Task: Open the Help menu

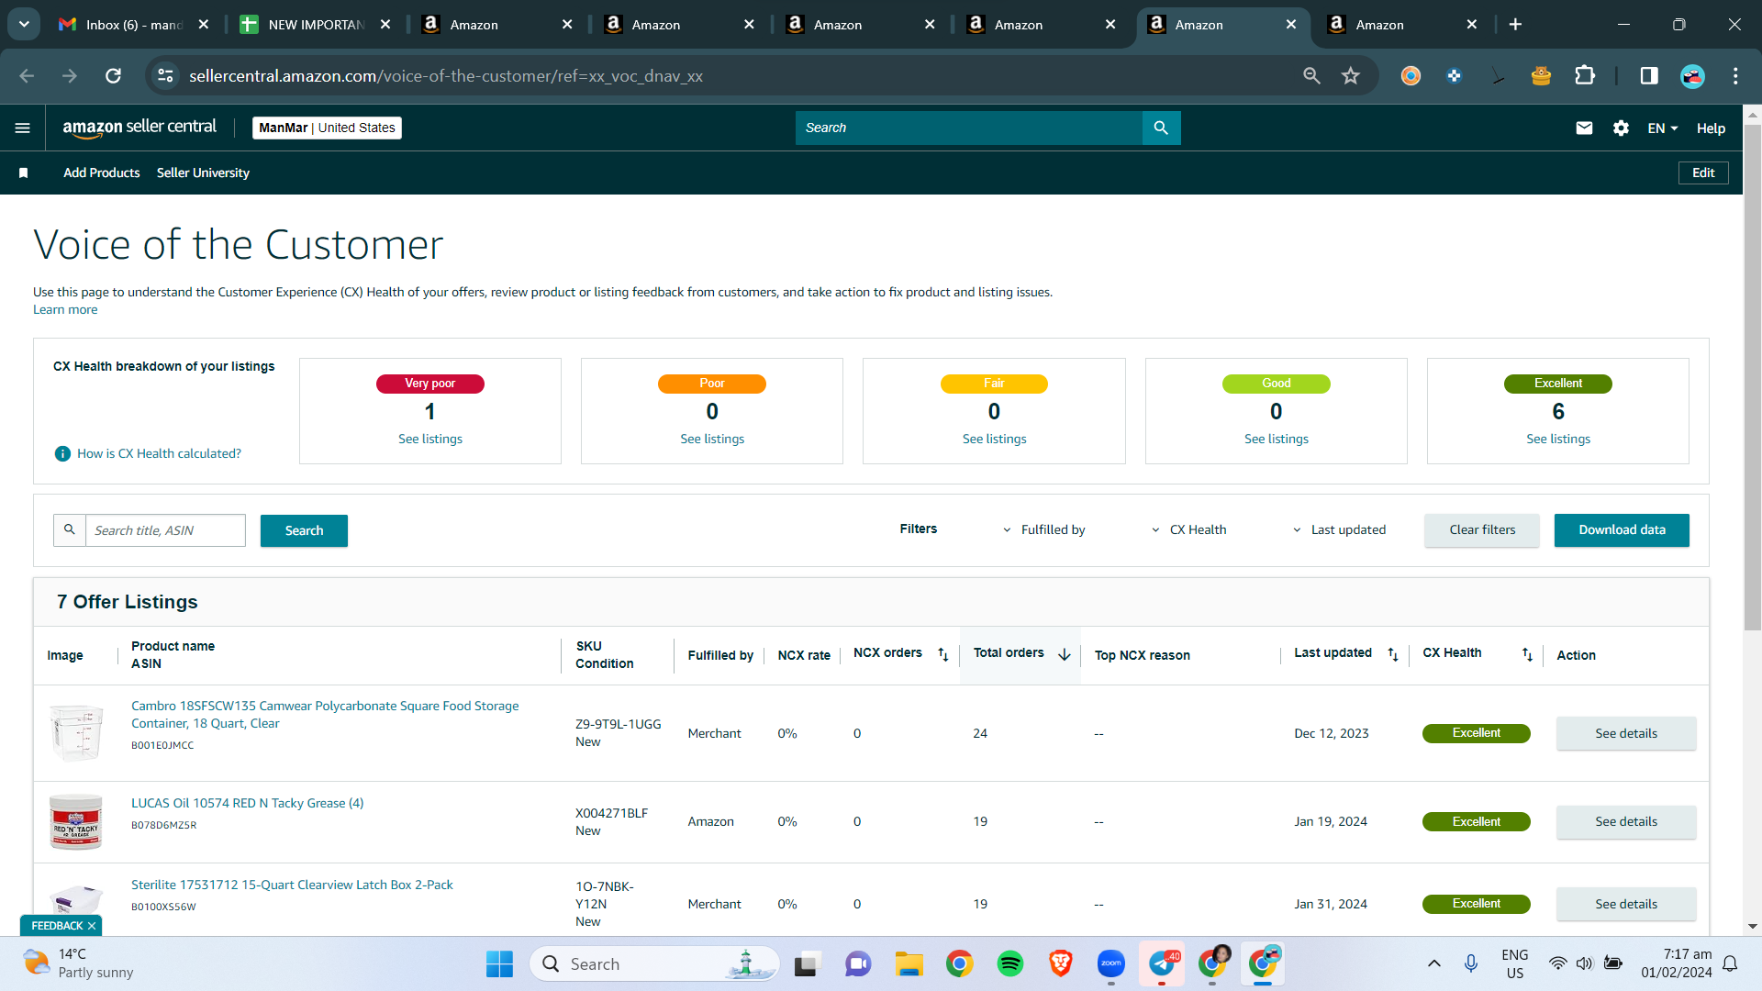Action: pos(1711,128)
